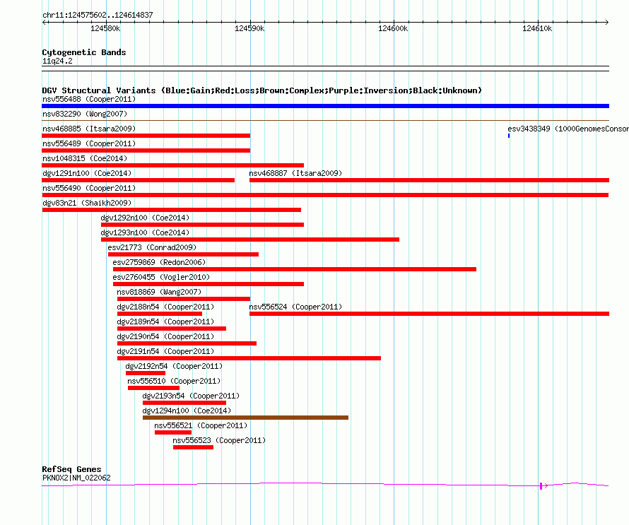This screenshot has height=525, width=629.
Task: Click dgv1291n100 (Coe2014) label
Action: 87,173
